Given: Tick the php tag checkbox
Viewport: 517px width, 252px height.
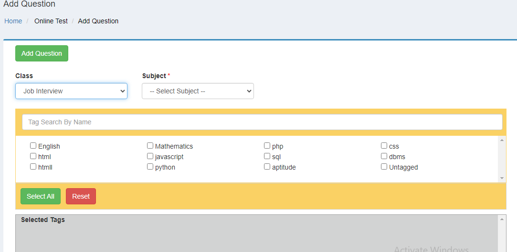Looking at the screenshot, I should [267, 146].
